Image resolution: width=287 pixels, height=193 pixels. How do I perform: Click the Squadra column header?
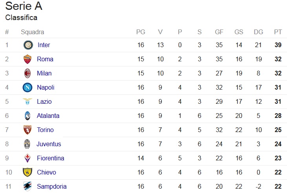click(x=33, y=32)
